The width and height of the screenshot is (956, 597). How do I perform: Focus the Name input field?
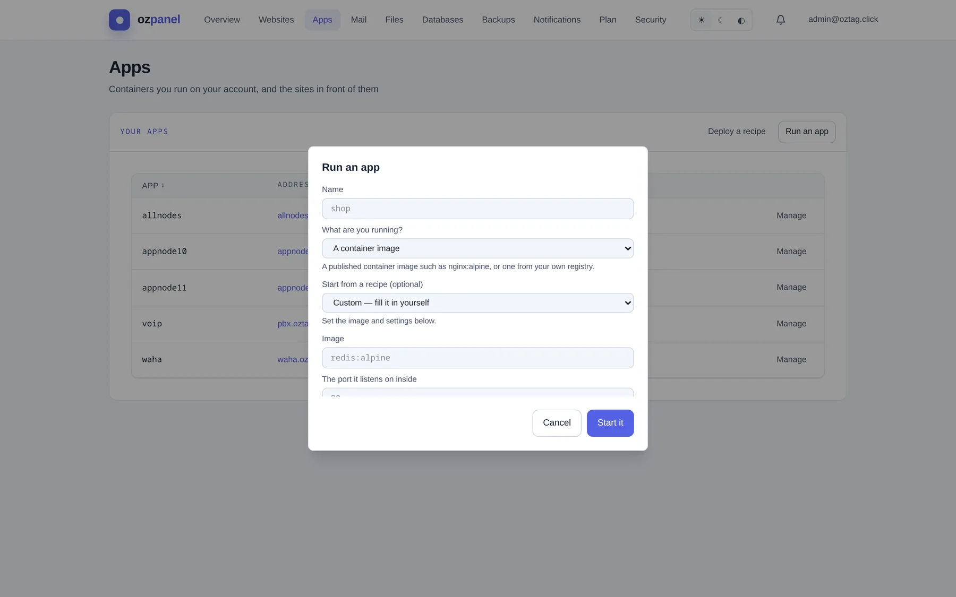[x=477, y=209]
